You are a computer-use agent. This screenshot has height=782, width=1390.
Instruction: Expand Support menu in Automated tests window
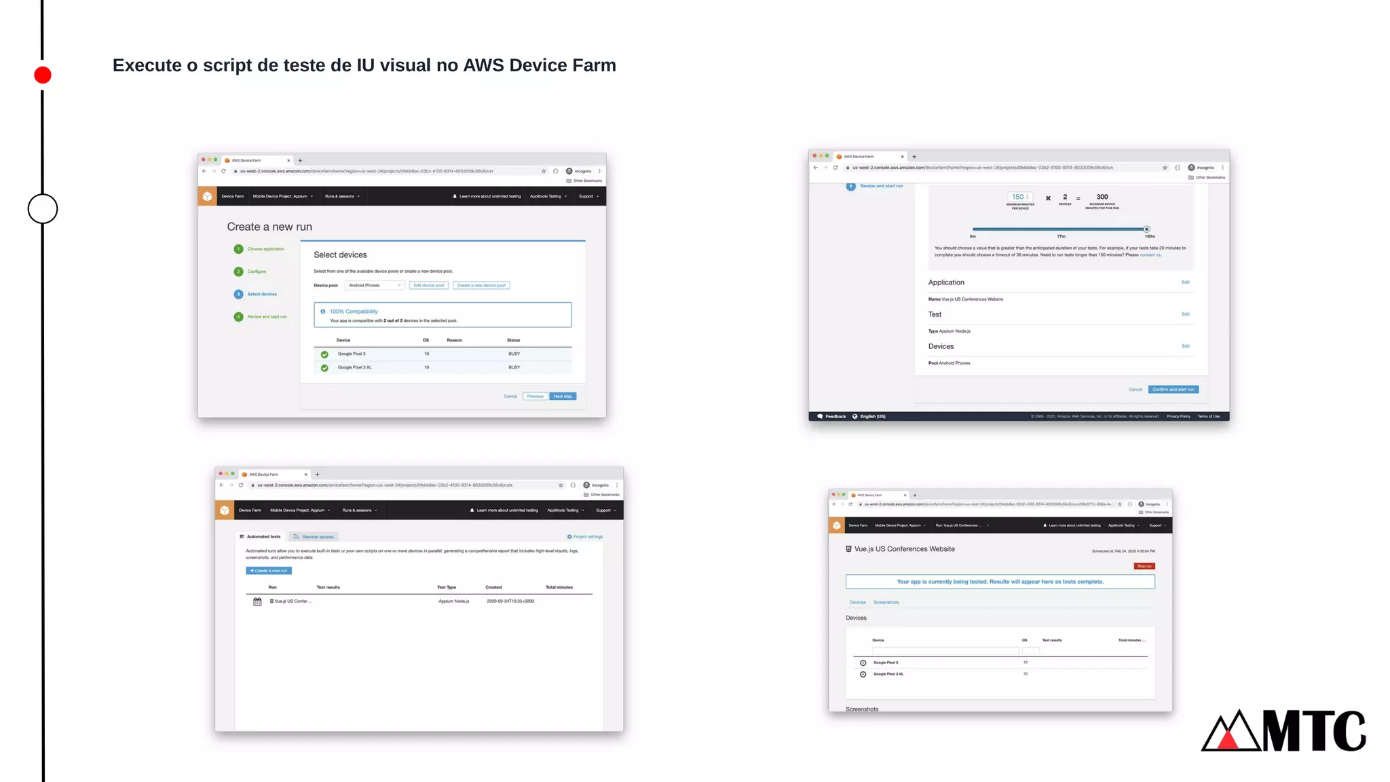tap(606, 510)
